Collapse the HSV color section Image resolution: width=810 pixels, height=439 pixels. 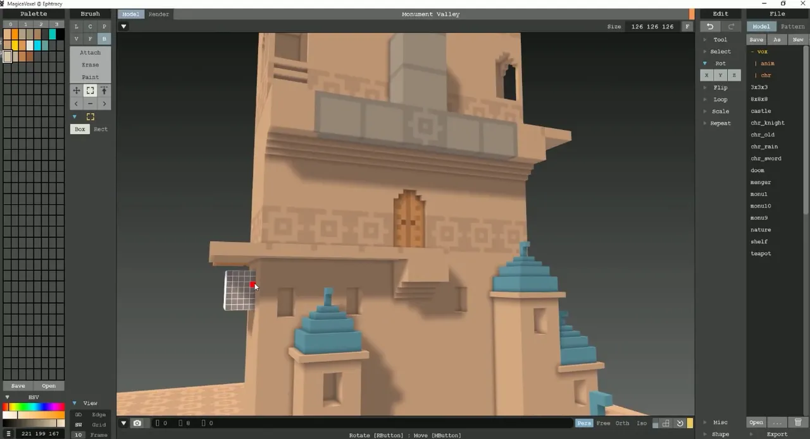coord(34,397)
